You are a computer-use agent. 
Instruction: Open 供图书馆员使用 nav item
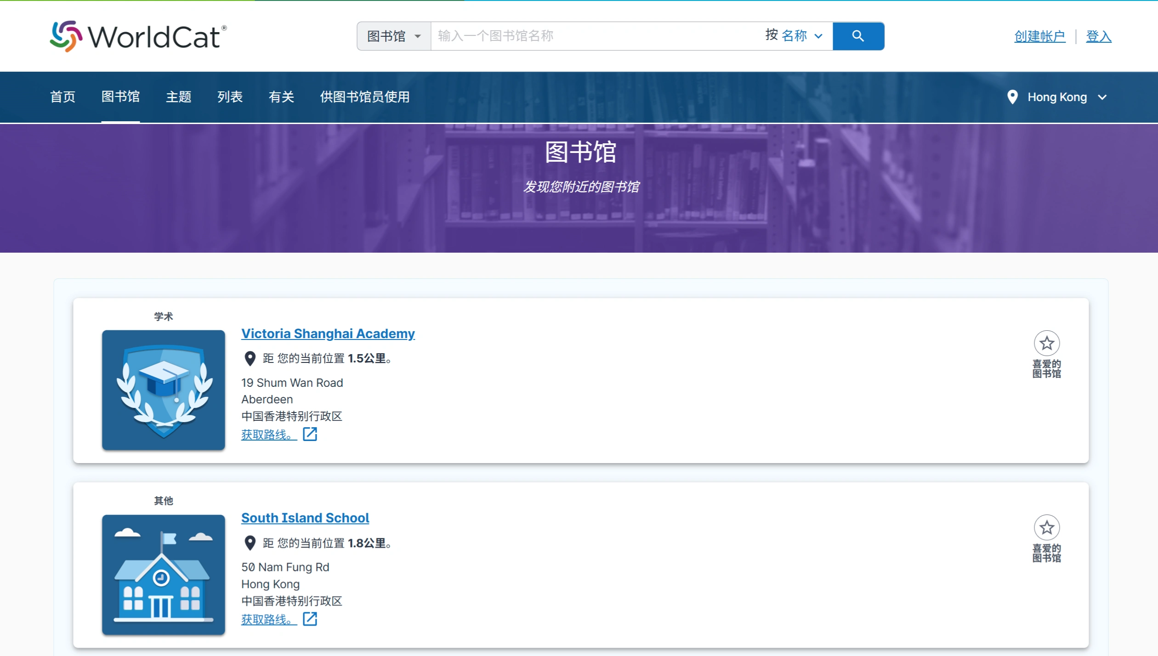[364, 97]
